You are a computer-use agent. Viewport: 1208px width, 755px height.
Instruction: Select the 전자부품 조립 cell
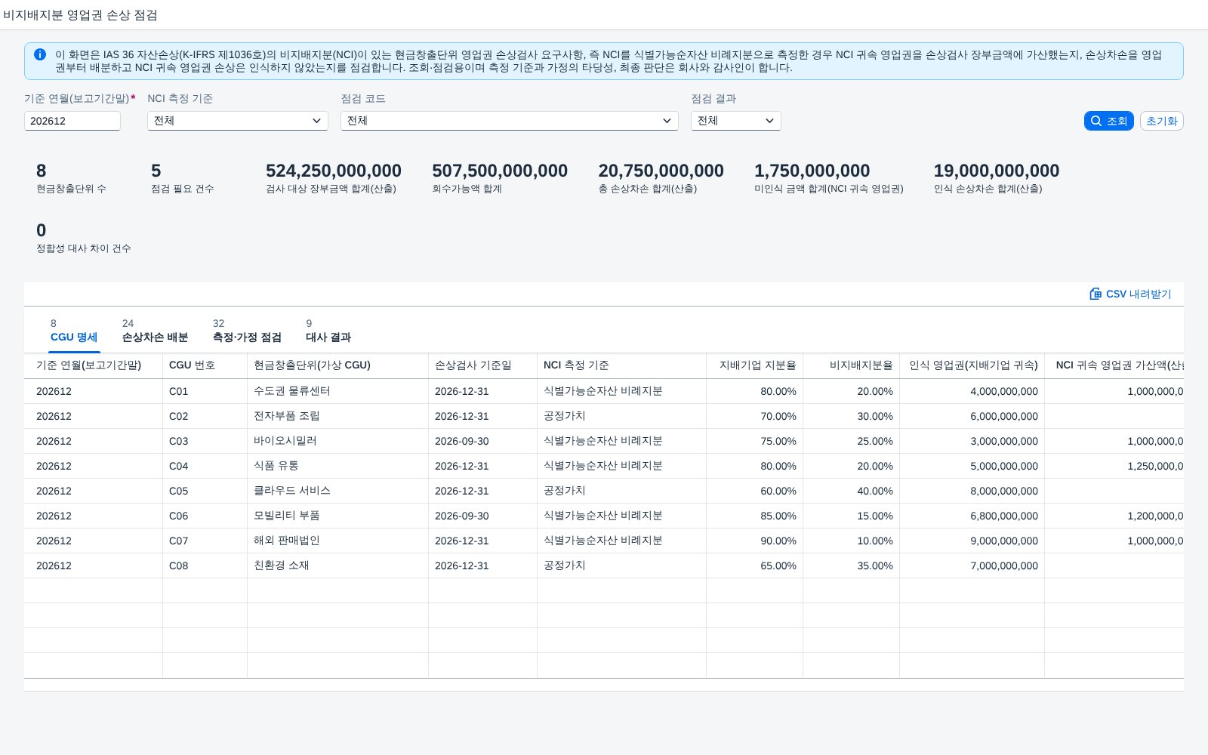coord(337,416)
